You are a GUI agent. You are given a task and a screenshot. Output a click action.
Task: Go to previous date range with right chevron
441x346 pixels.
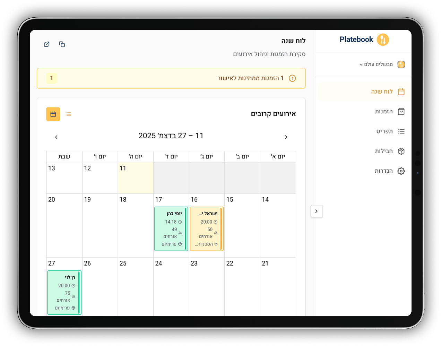pos(286,137)
